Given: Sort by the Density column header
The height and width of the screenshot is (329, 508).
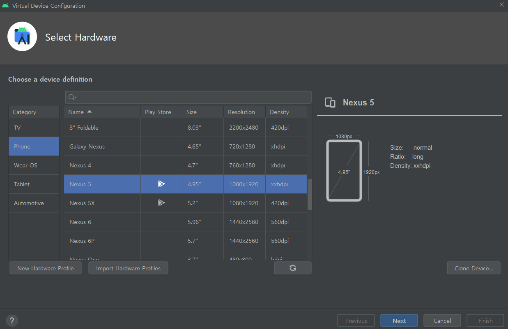Looking at the screenshot, I should (x=286, y=112).
